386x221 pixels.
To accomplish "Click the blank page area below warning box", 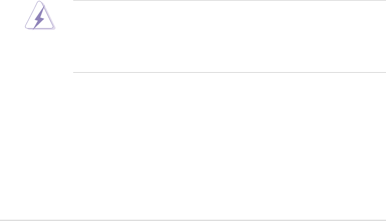I will coord(193,146).
